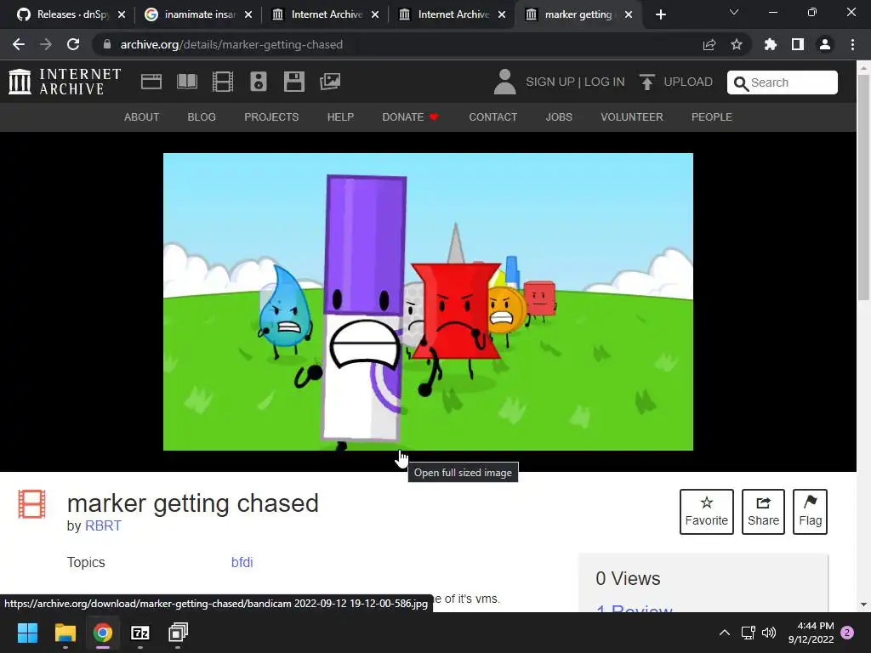Open the bfdi topic link
Viewport: 871px width, 653px height.
(x=242, y=563)
